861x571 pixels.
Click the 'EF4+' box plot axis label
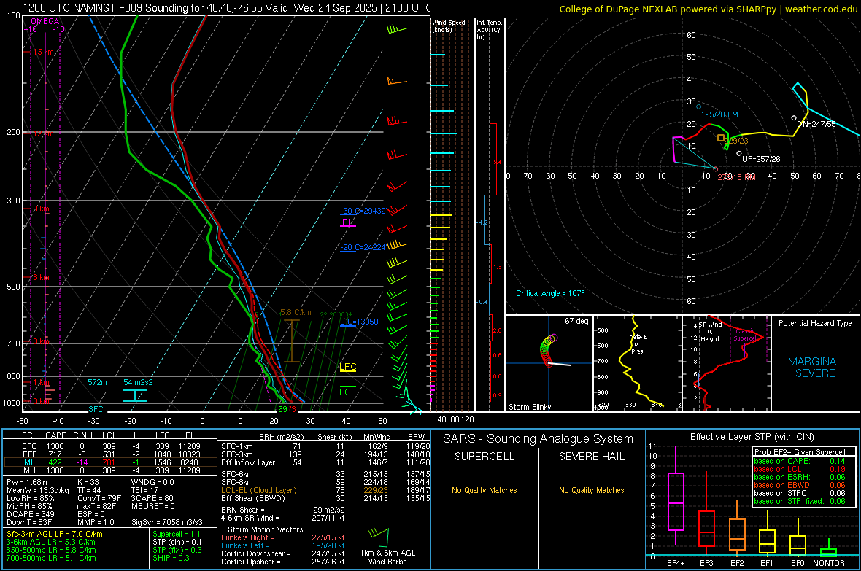click(676, 563)
